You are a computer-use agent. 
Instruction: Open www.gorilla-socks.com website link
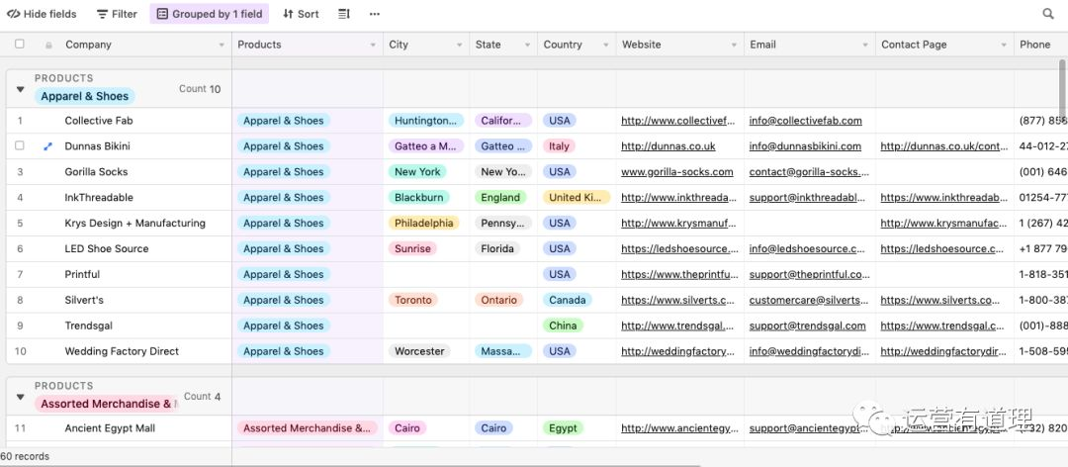tap(677, 172)
